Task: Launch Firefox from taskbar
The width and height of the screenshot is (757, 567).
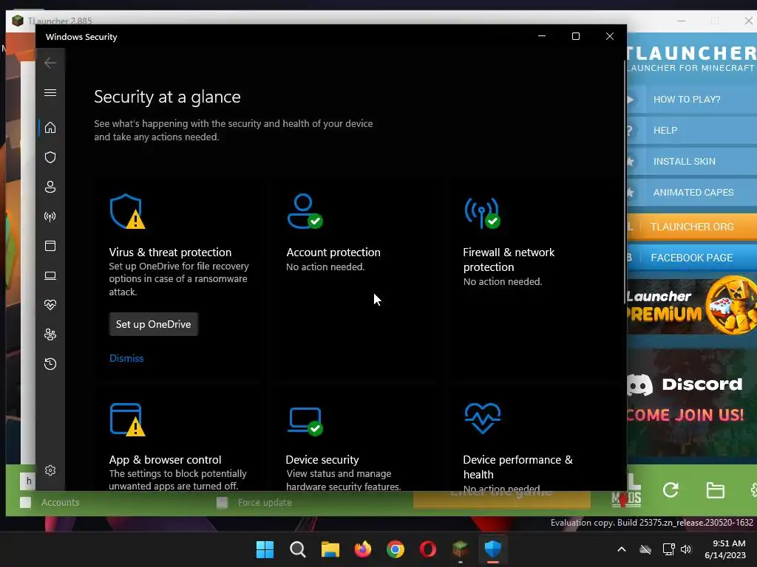Action: pyautogui.click(x=362, y=549)
